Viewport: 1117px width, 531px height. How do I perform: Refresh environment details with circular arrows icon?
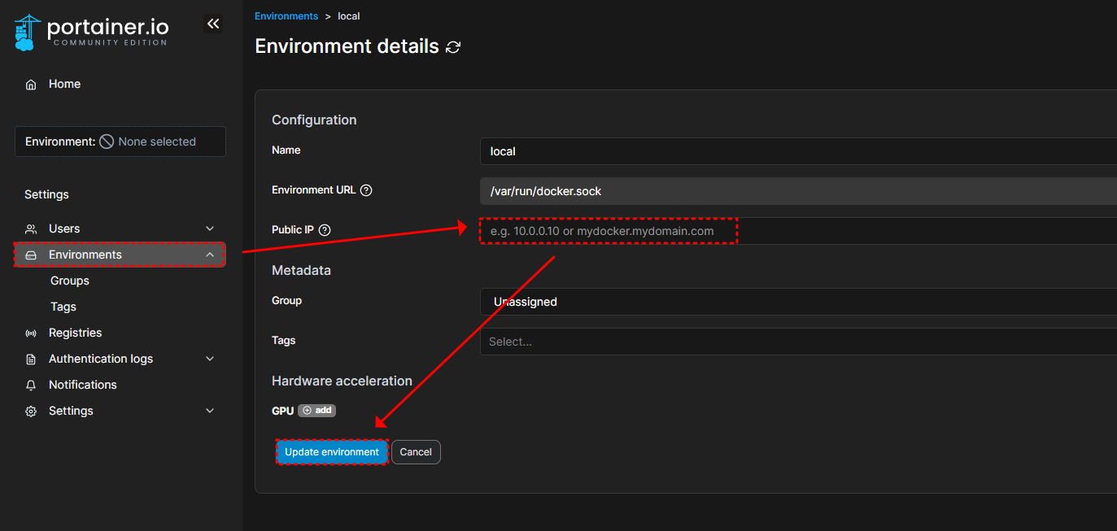point(454,47)
